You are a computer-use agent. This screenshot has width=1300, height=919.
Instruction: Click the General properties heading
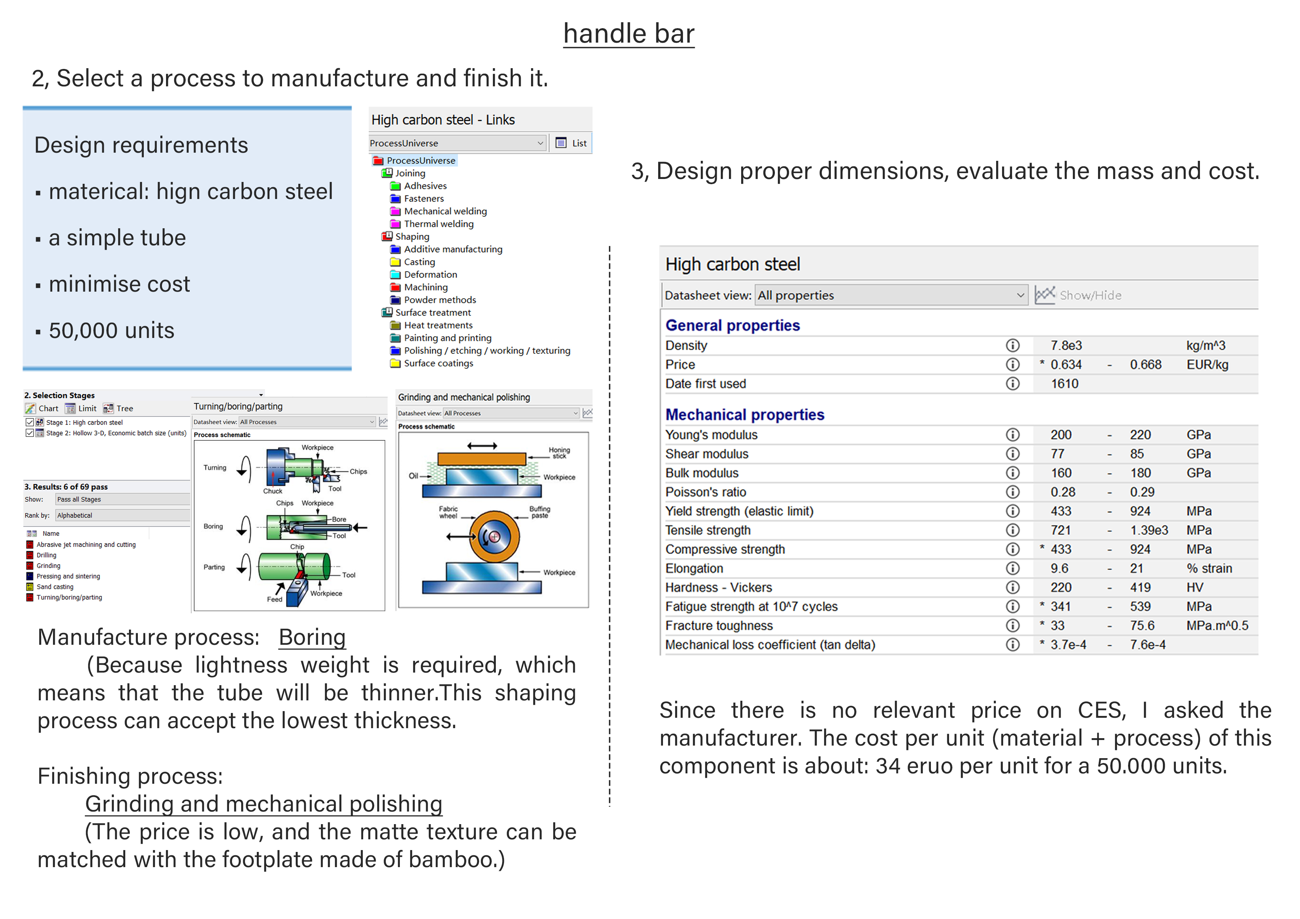(x=732, y=325)
